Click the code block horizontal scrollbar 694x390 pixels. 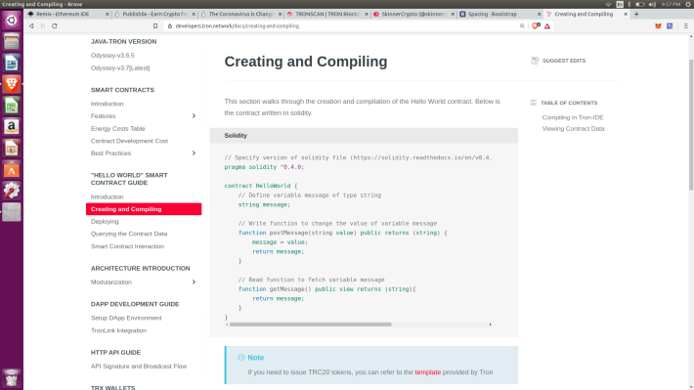[x=310, y=325]
